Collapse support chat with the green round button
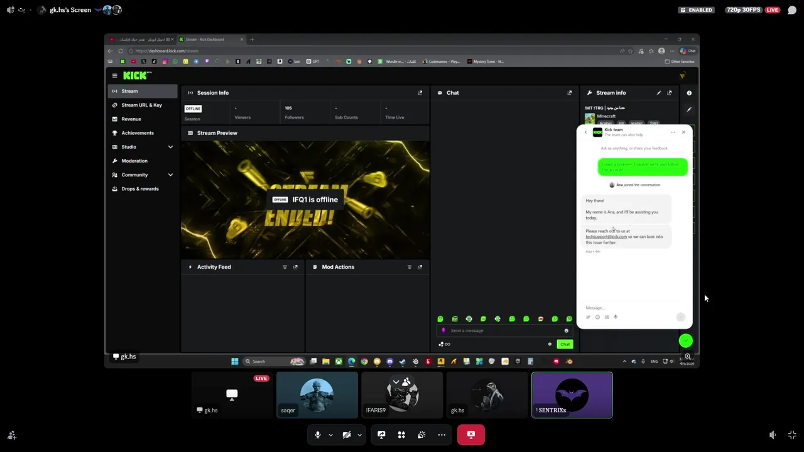 [685, 340]
